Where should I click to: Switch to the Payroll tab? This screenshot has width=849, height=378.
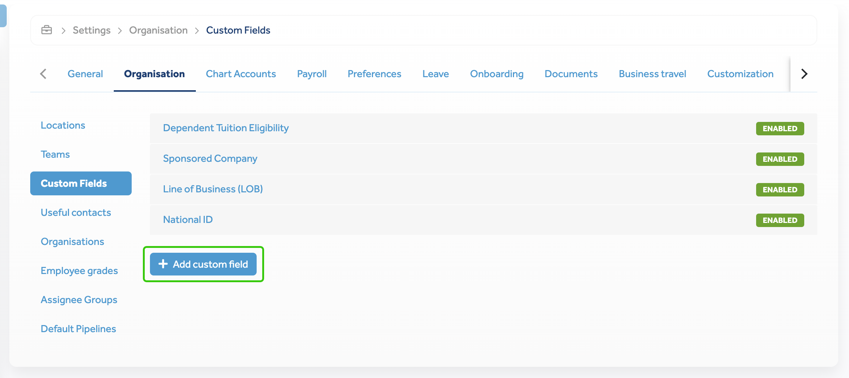(311, 74)
